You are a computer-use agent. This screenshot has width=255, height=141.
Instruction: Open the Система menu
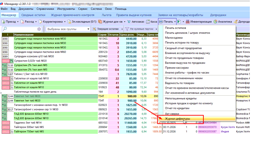pos(96,9)
